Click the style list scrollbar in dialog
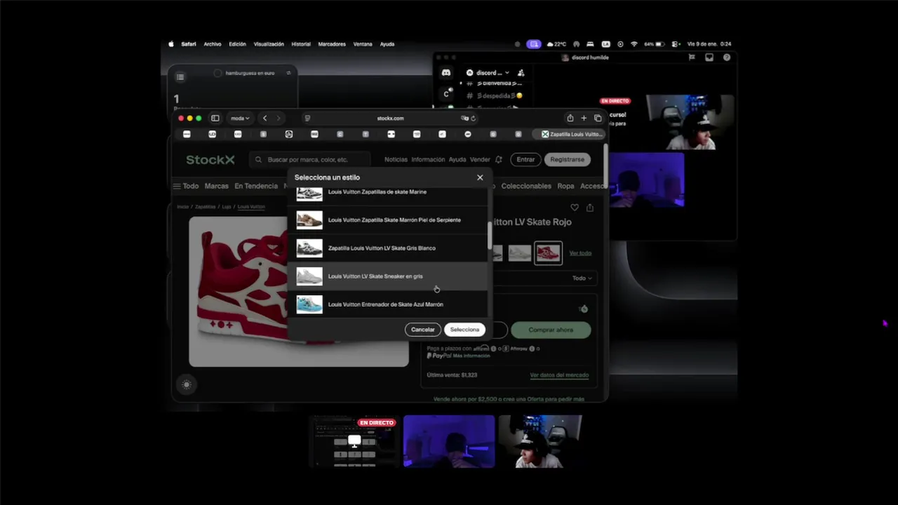Screen dimensions: 898x505 coord(490,235)
